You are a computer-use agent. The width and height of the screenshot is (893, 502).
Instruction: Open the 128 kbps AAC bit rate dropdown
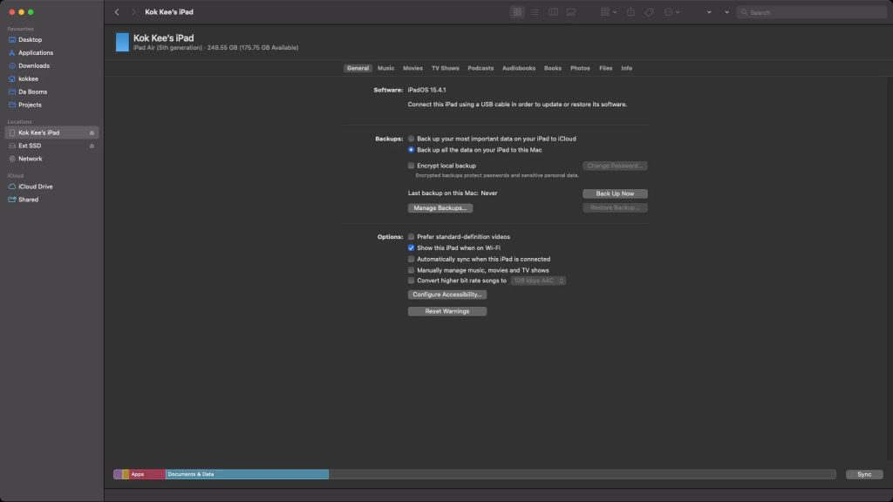[538, 281]
